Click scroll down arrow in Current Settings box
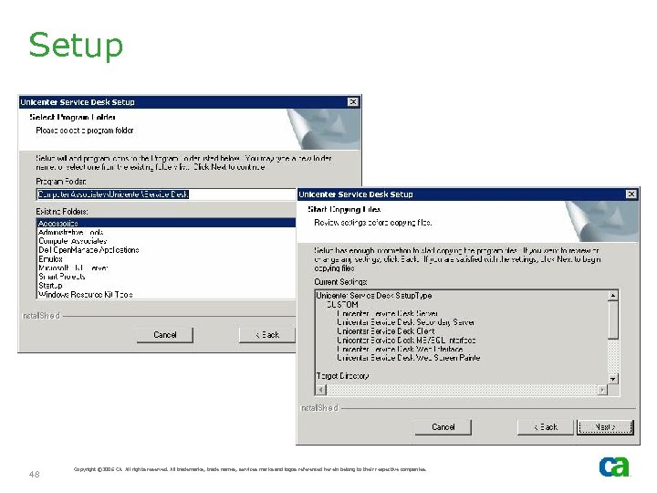The width and height of the screenshot is (657, 493). [x=613, y=379]
